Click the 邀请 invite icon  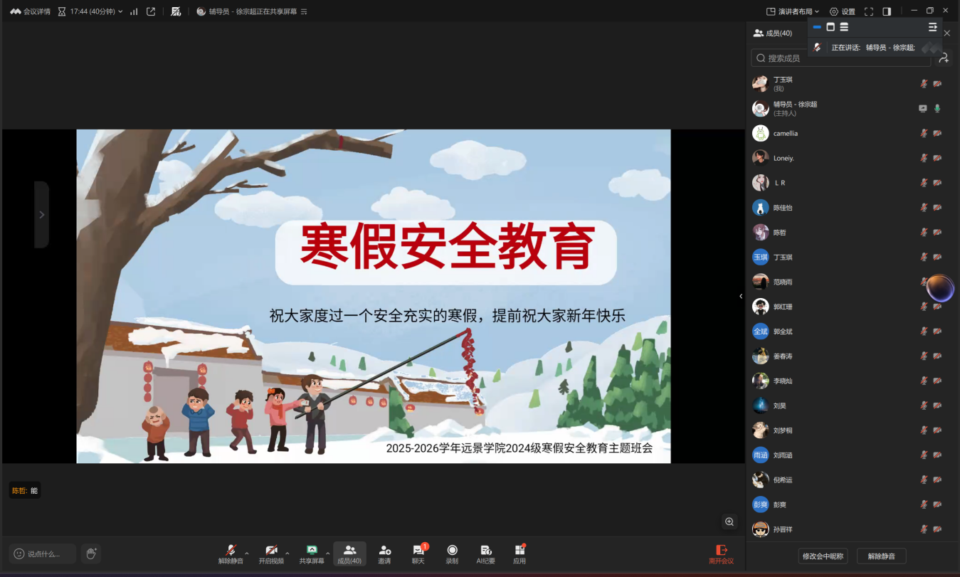(x=384, y=554)
